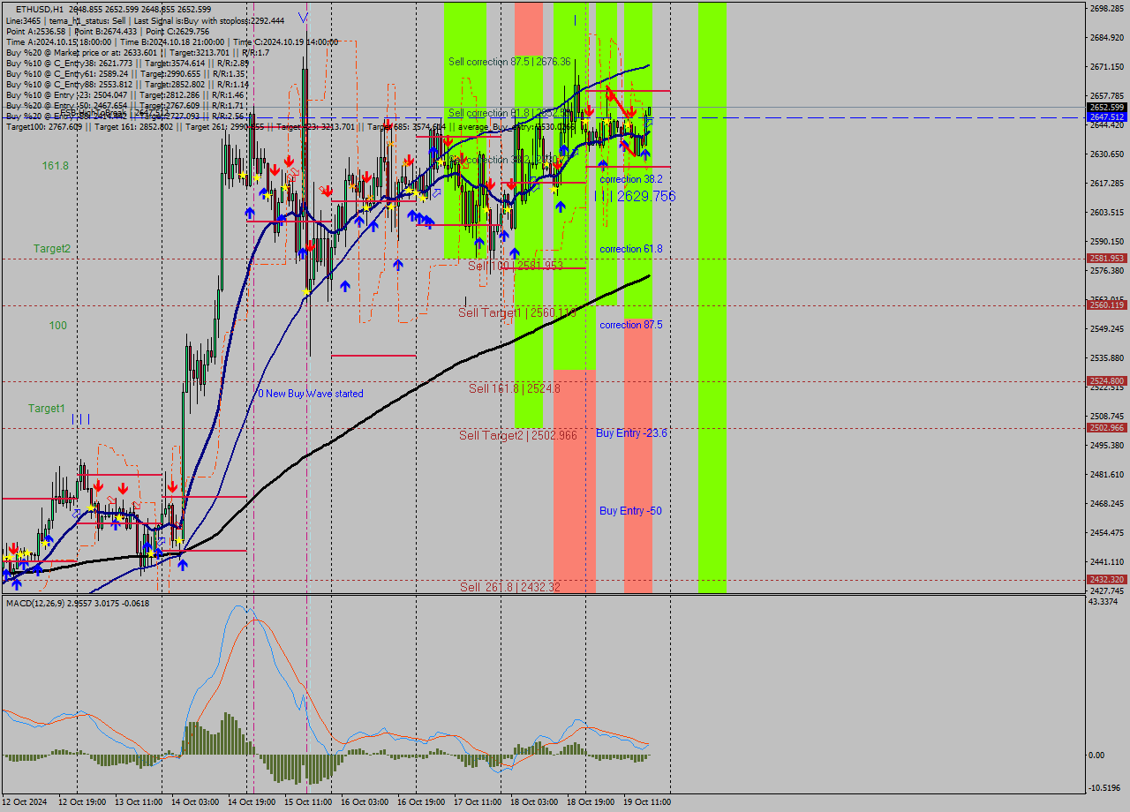Select the green 'Target2' label
This screenshot has width=1130, height=812.
click(x=52, y=249)
